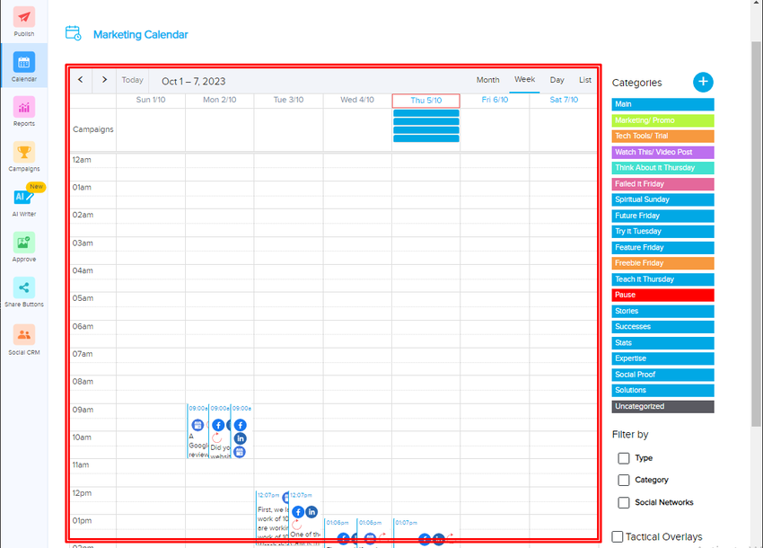Select the Day view tab

coord(557,80)
